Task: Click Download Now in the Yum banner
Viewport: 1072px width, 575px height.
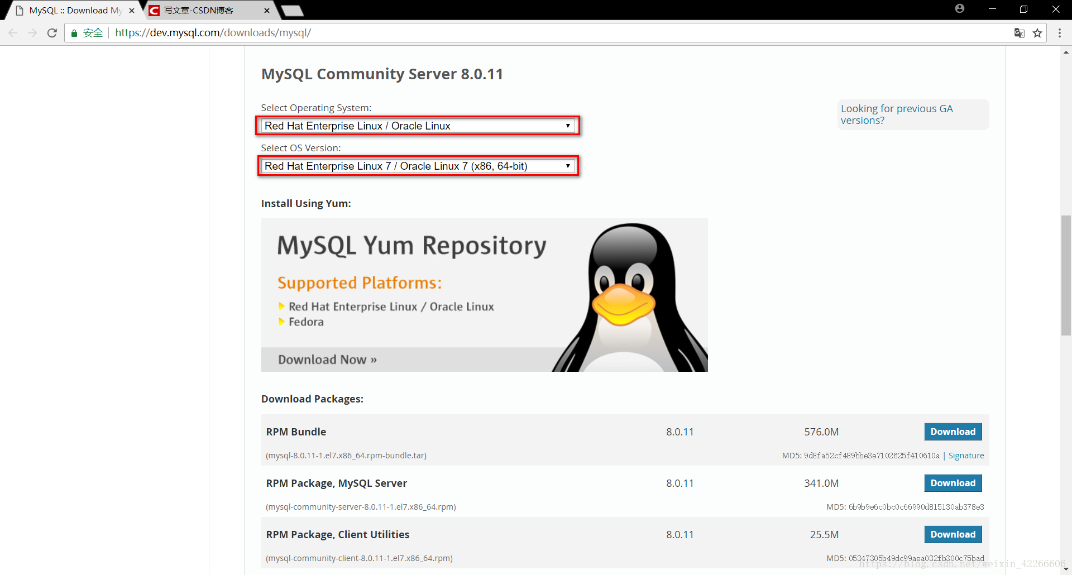Action: coord(327,360)
